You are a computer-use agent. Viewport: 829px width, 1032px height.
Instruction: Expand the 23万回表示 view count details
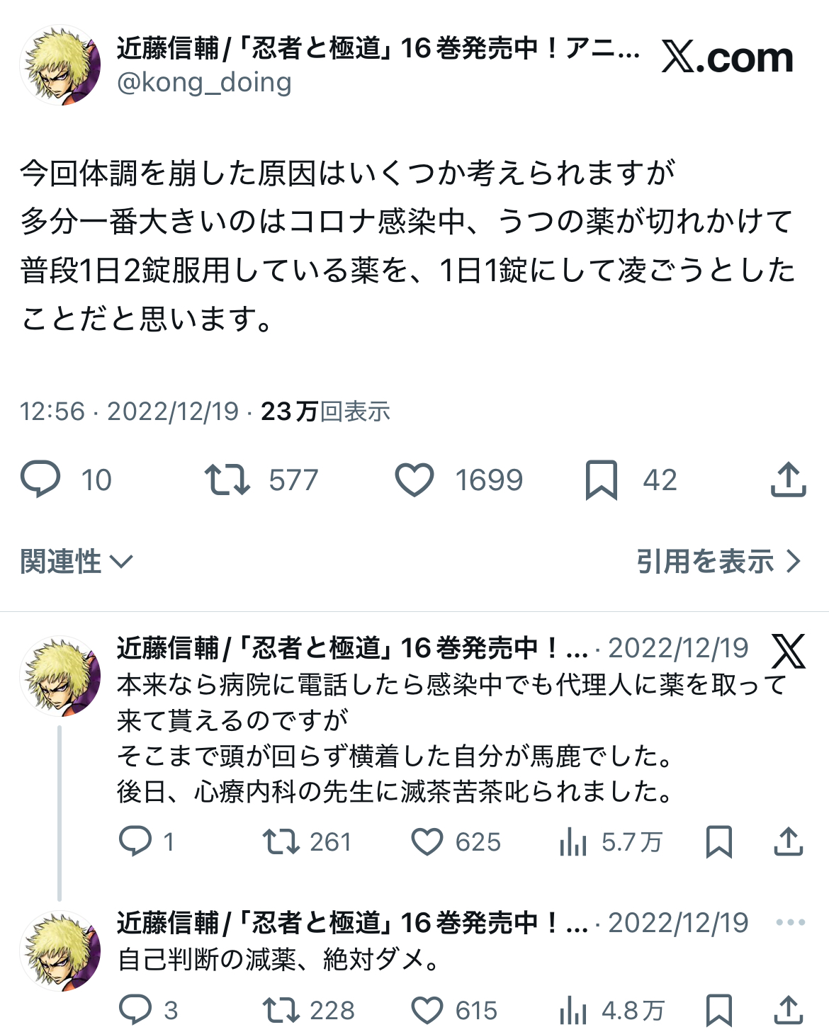[x=325, y=412]
